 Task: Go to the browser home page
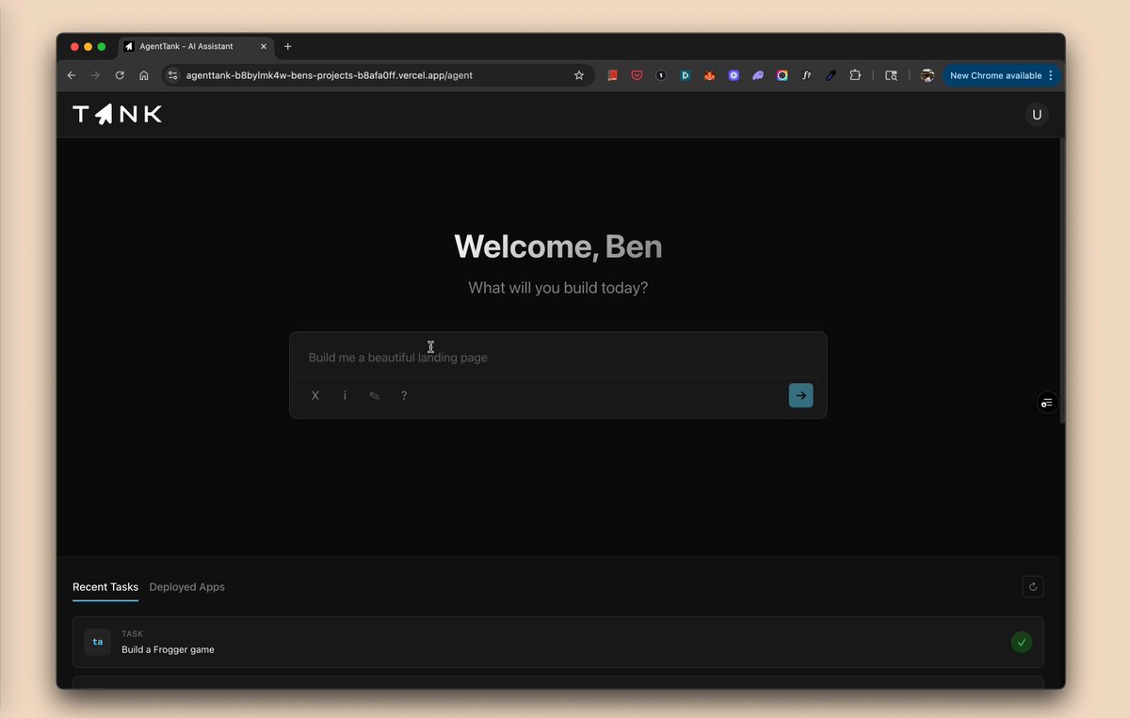[x=144, y=75]
